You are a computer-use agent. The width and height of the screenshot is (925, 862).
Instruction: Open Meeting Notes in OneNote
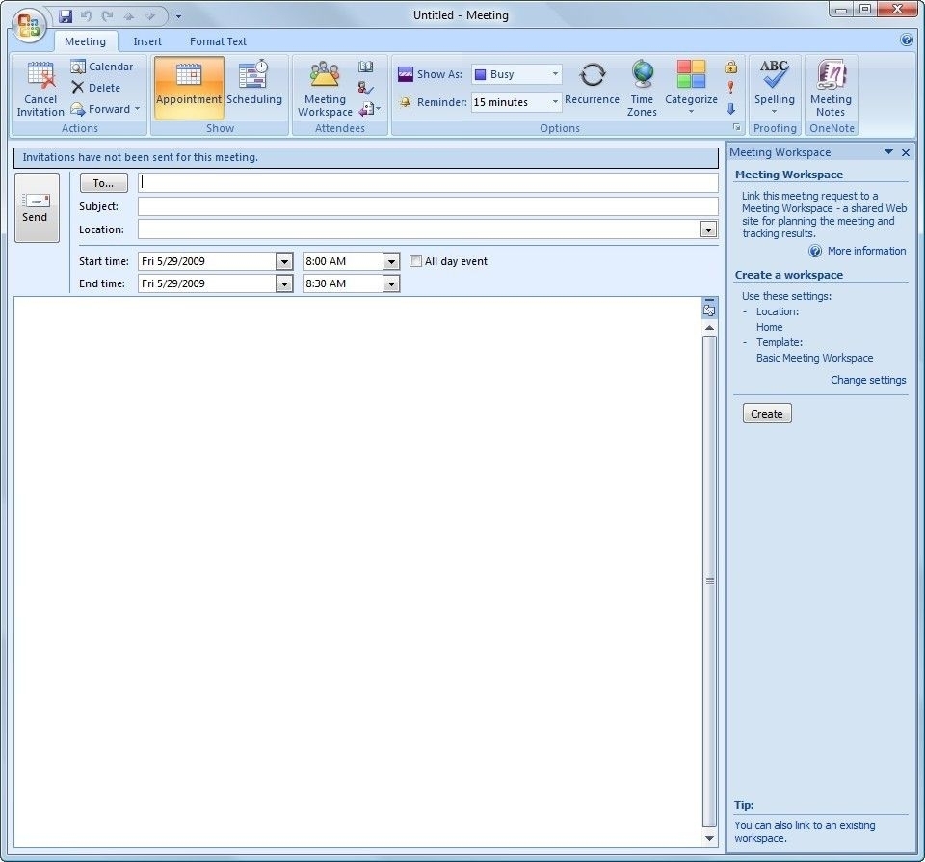click(x=831, y=87)
